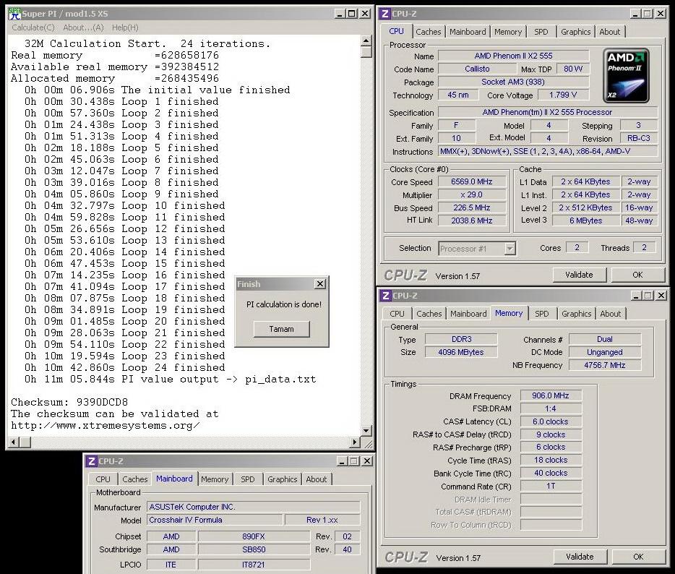The height and width of the screenshot is (574, 675).
Task: Open Memory tab in top CPU-Z window
Action: click(x=508, y=32)
